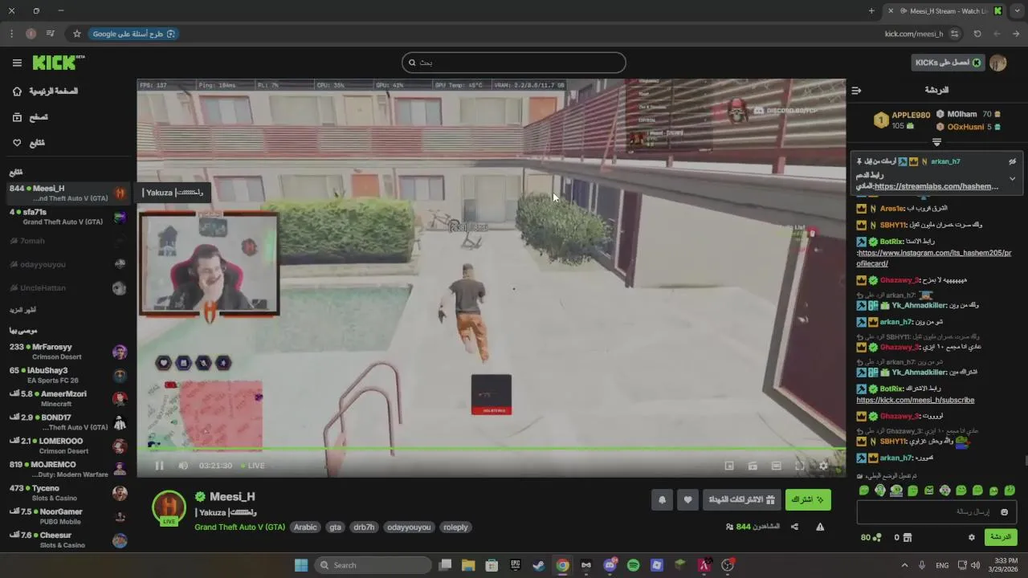Click the chat message input box
1028x578 pixels.
click(x=936, y=512)
